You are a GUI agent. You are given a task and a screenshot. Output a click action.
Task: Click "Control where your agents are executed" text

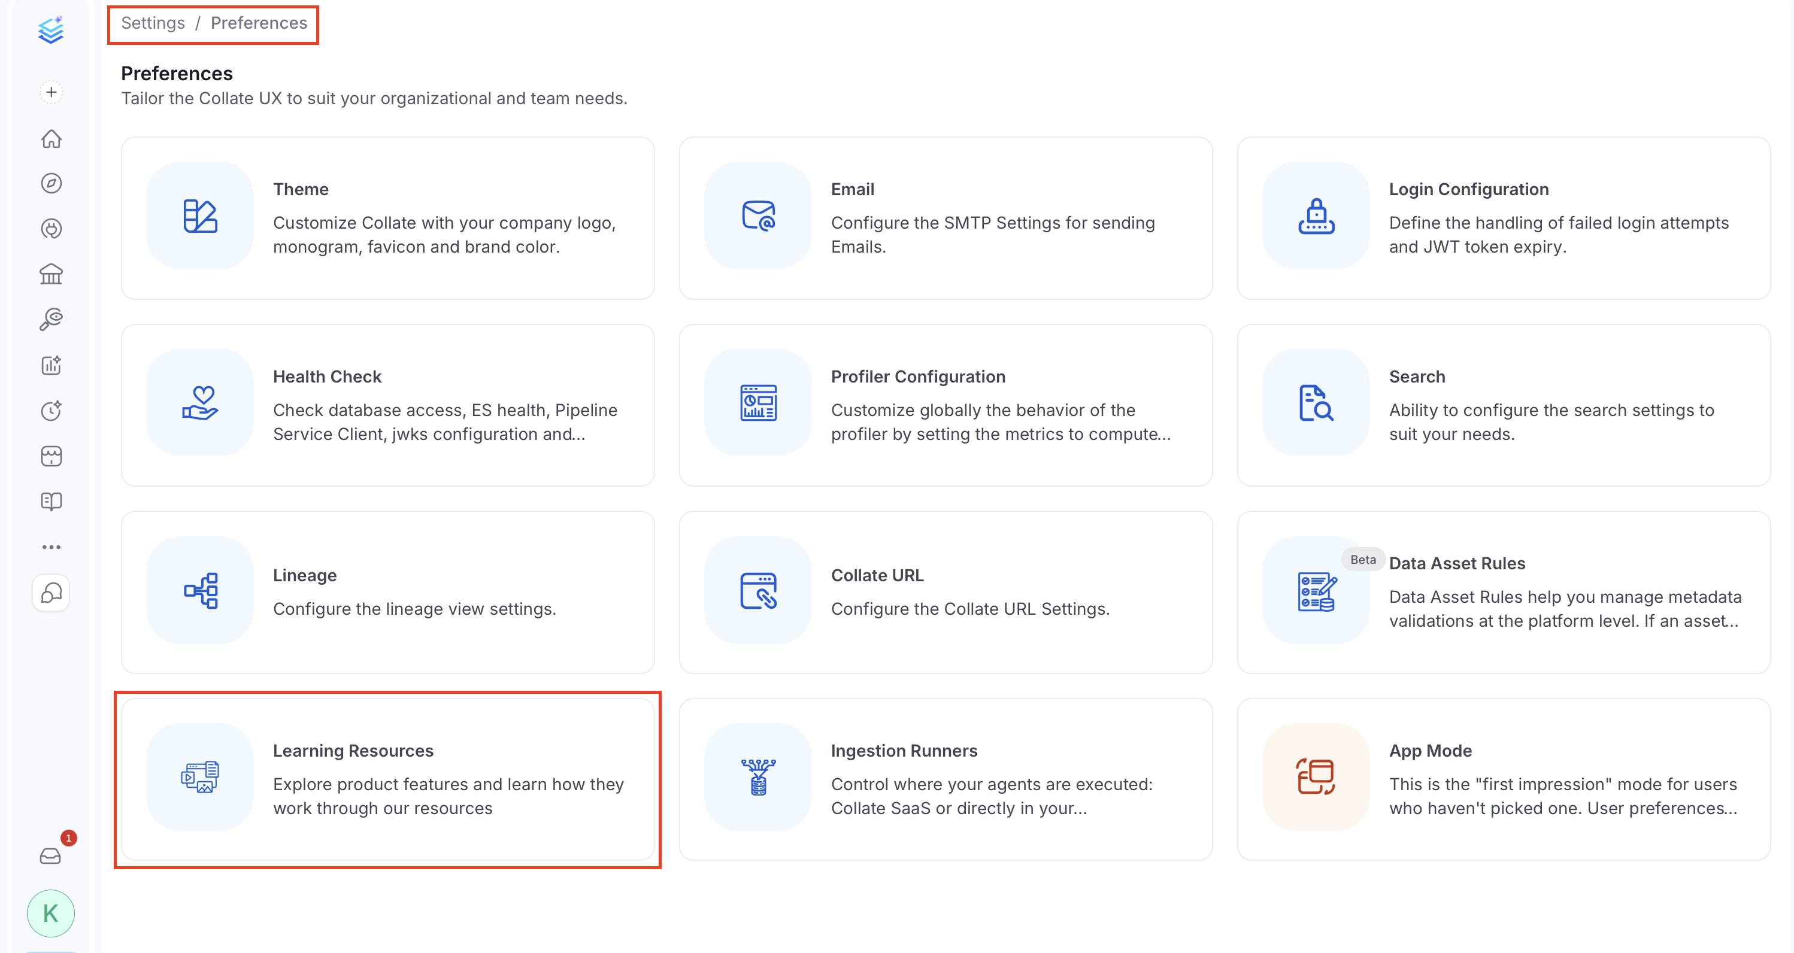[x=992, y=796]
